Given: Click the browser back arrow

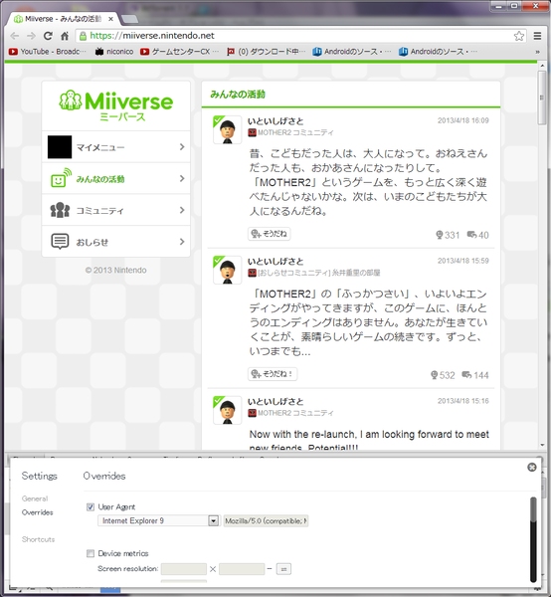Looking at the screenshot, I should 15,36.
